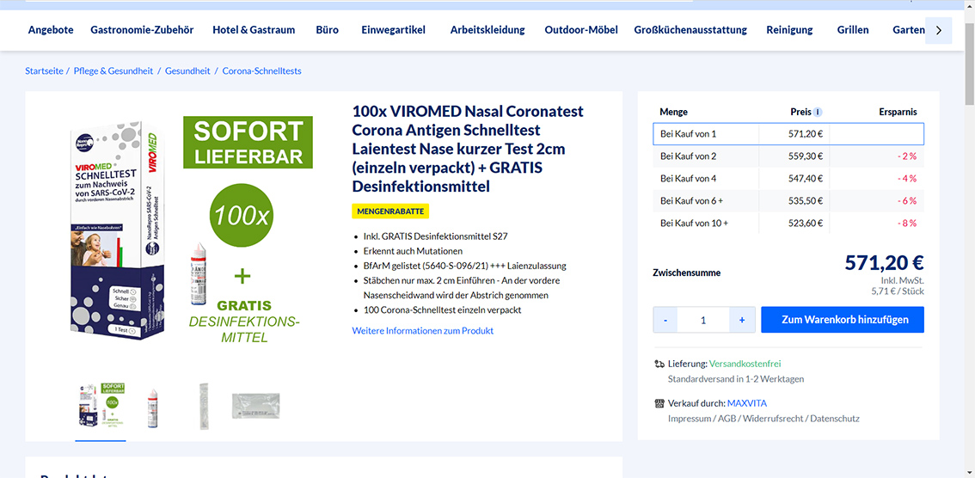Open the Arbeitskleidung category

coord(487,30)
